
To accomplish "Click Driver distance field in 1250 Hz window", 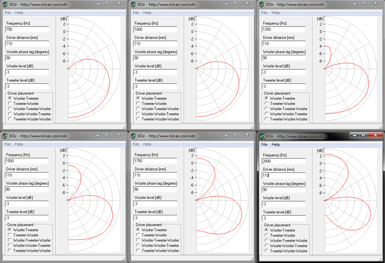I will pyautogui.click(x=284, y=44).
